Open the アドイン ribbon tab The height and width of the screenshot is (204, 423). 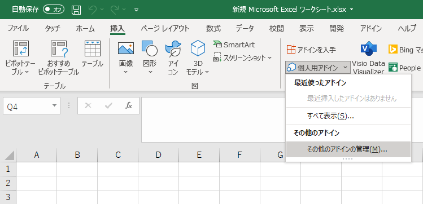371,28
